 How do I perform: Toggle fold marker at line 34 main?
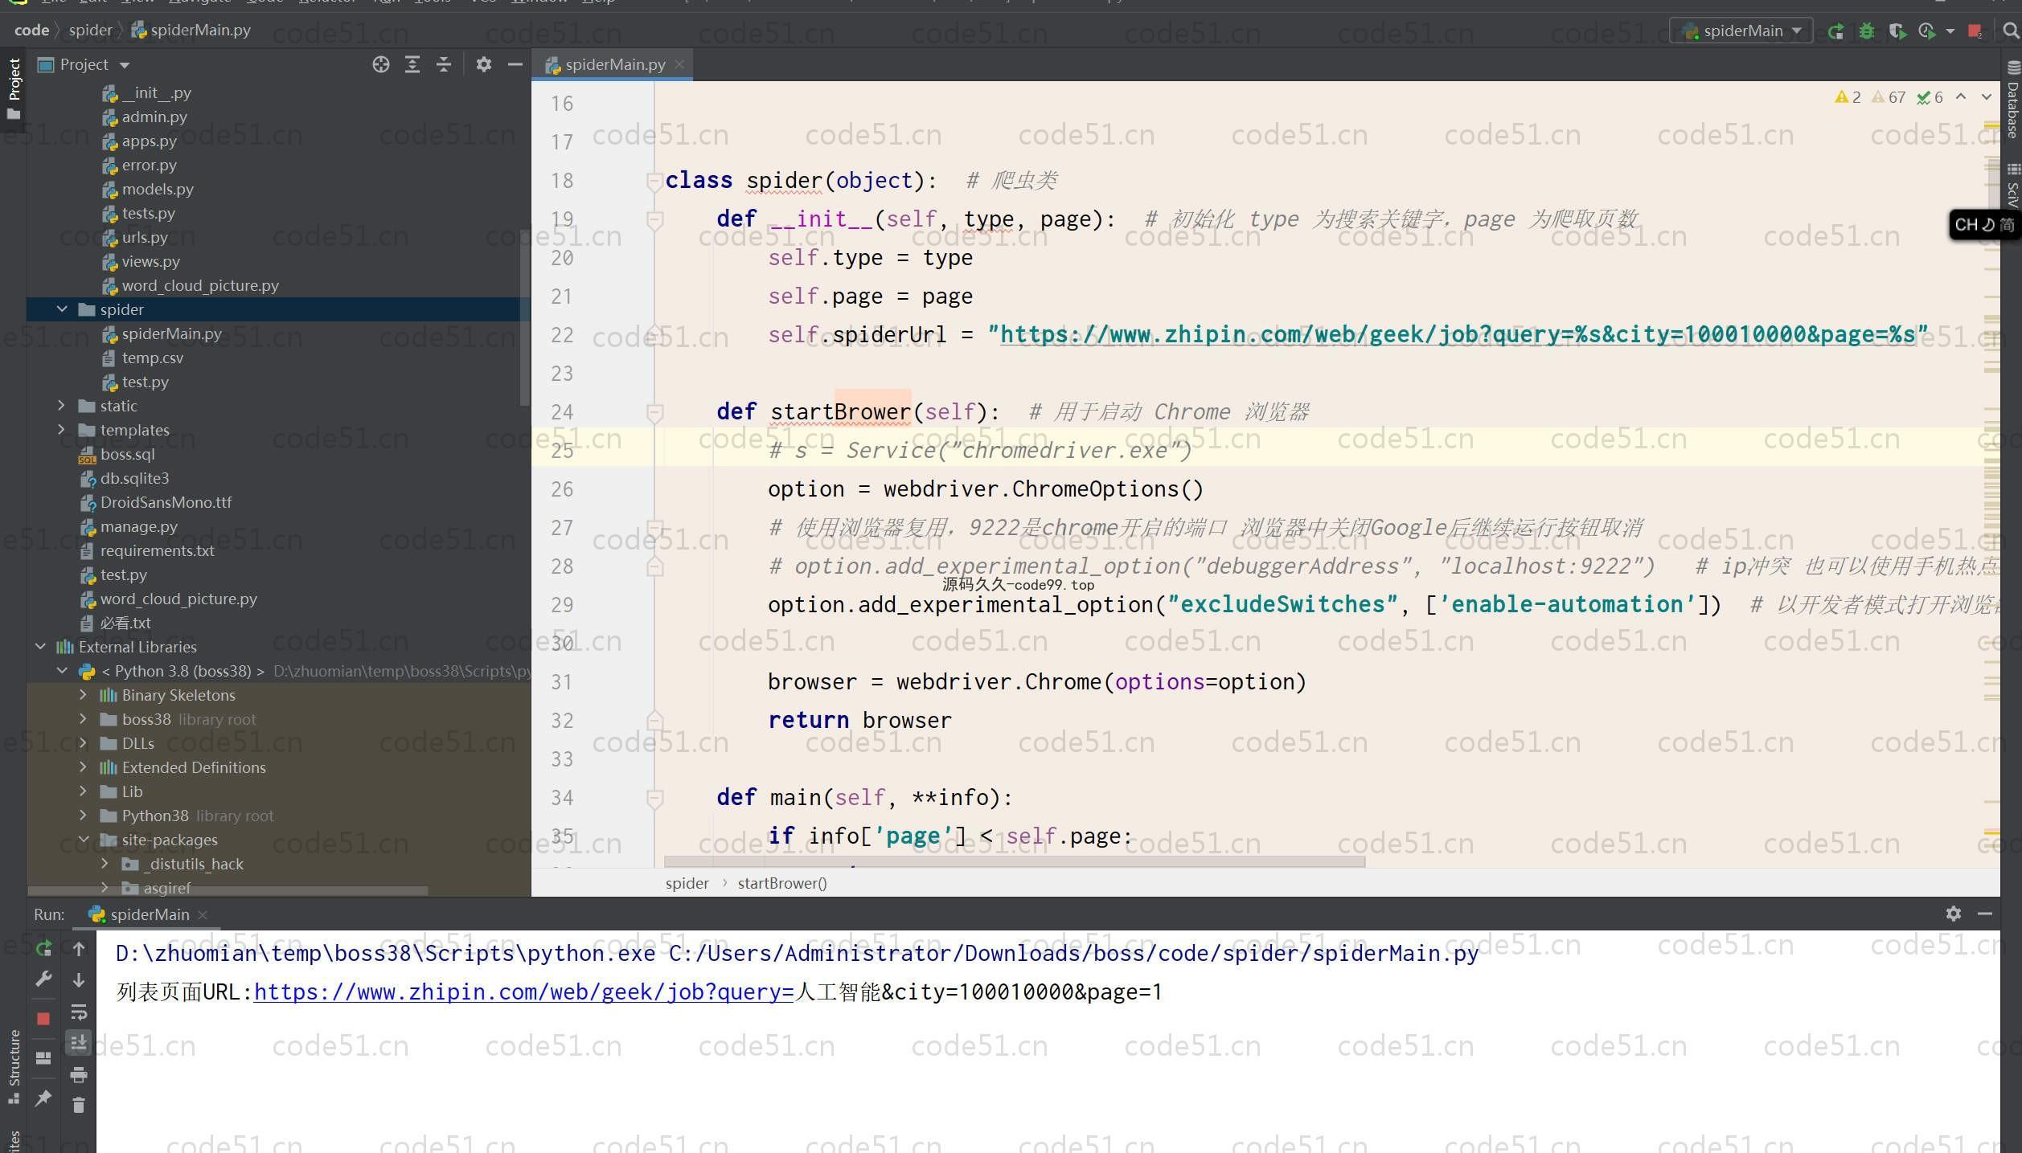654,798
